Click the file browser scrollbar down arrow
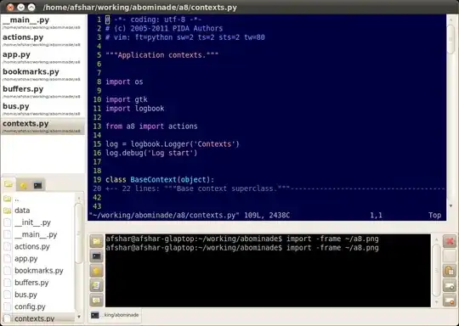The image size is (459, 326). (79, 317)
